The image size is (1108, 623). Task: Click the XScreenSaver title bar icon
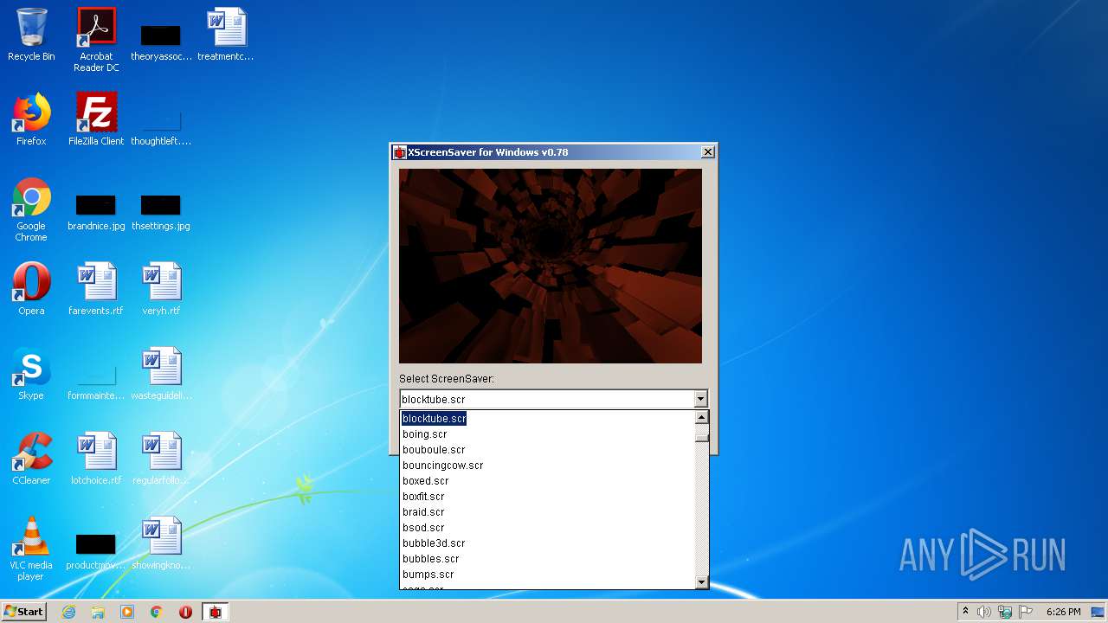click(x=399, y=152)
